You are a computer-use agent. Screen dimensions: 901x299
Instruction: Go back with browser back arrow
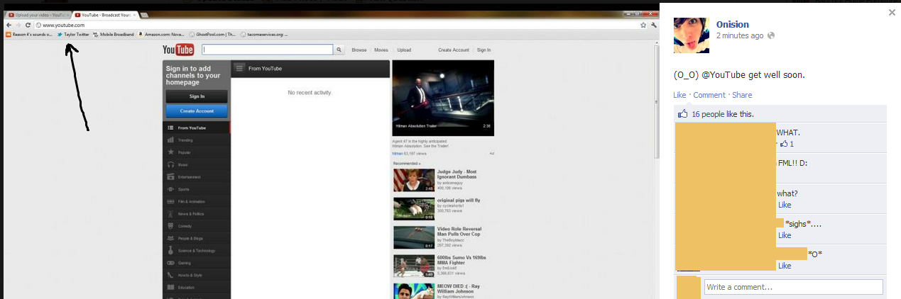point(8,25)
